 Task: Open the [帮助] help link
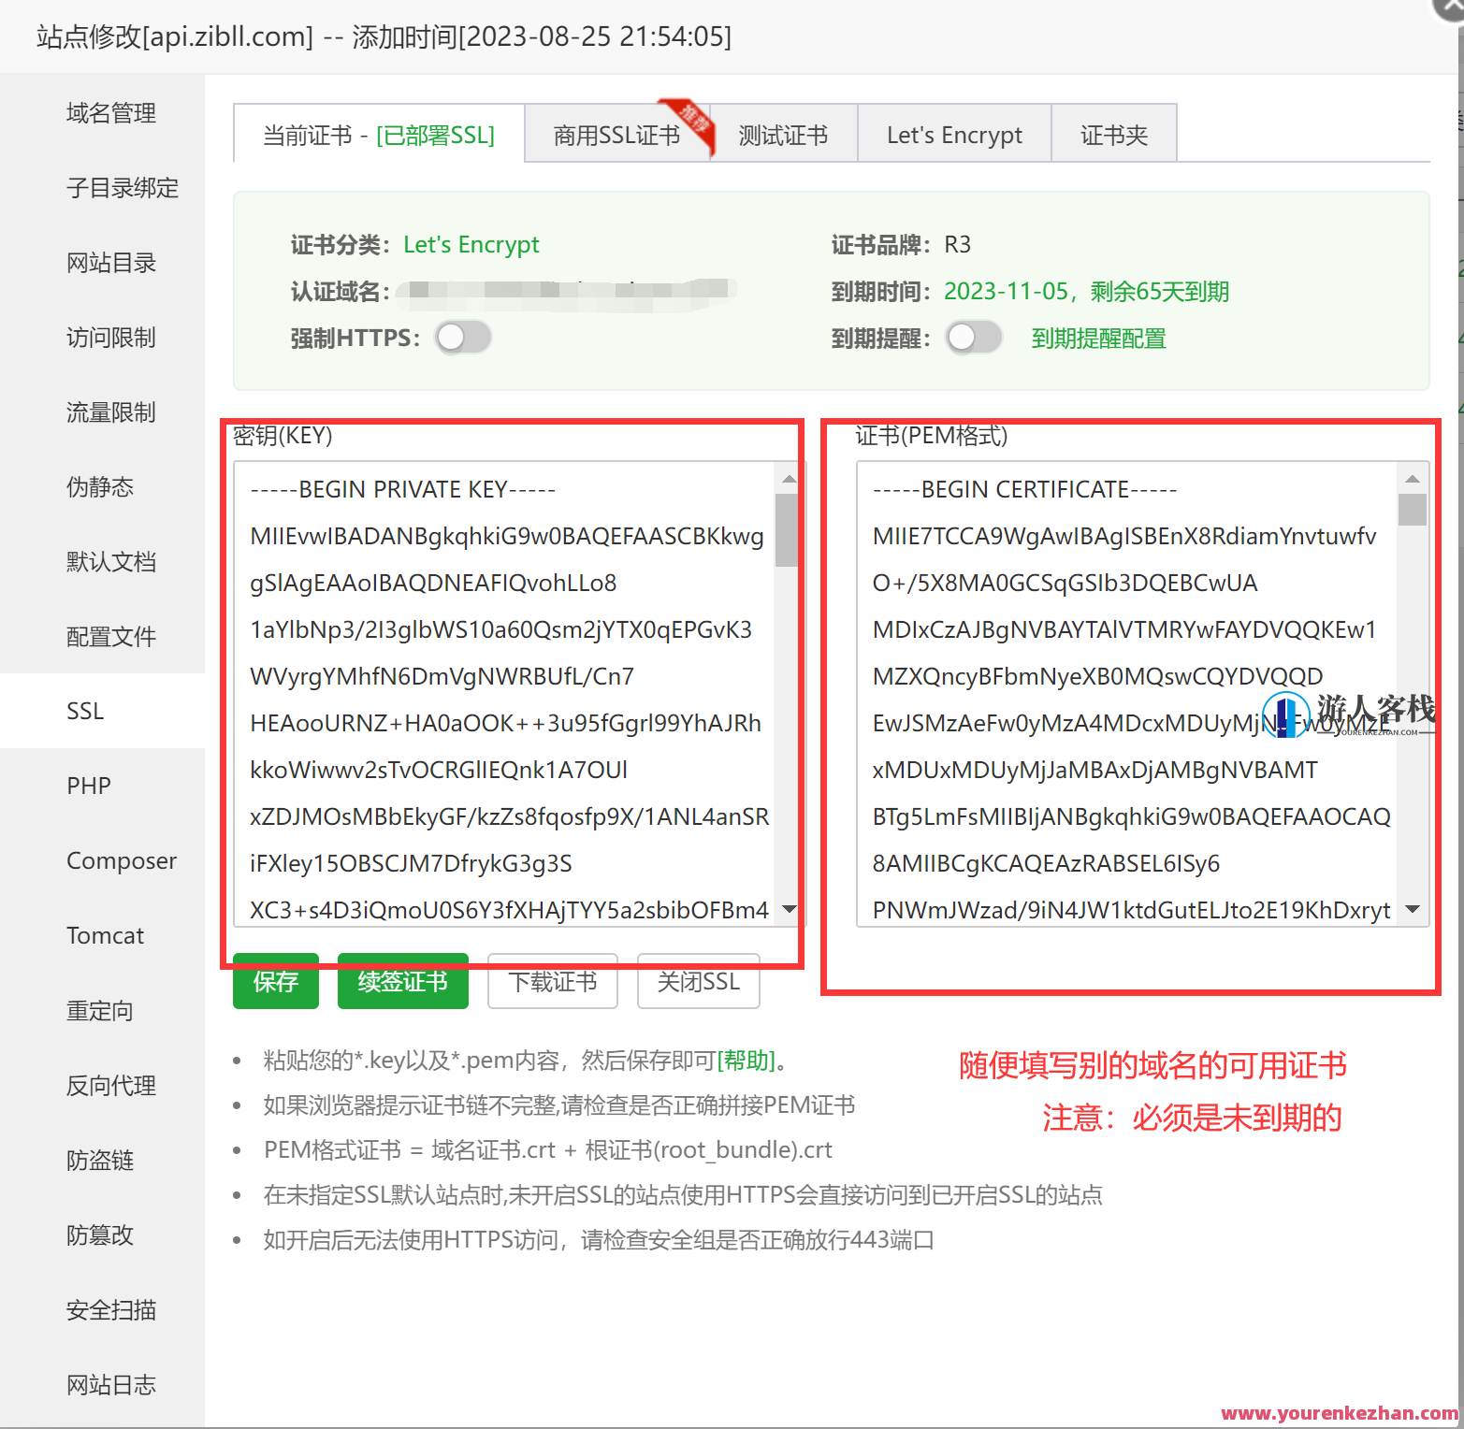[x=746, y=1060]
